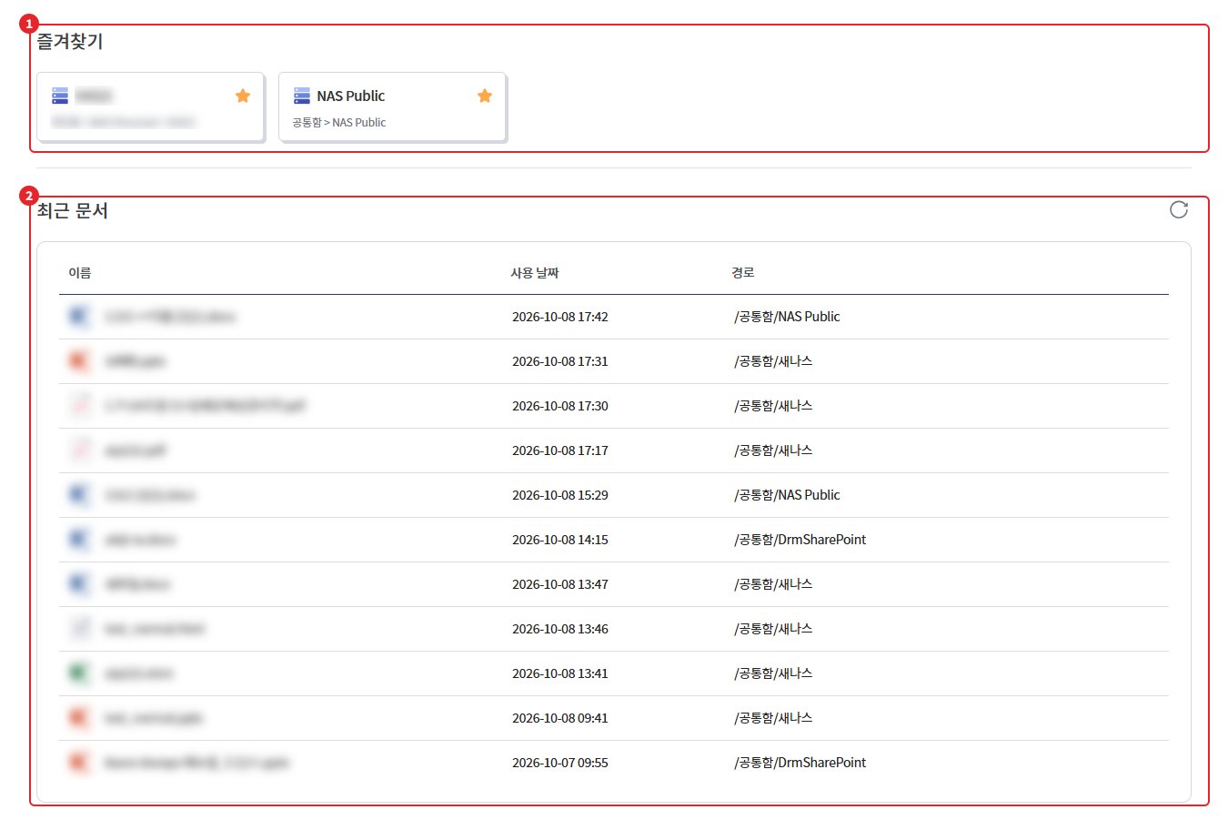
Task: Click /공통함/새나스 path in the 17:31 row
Action: pos(773,361)
